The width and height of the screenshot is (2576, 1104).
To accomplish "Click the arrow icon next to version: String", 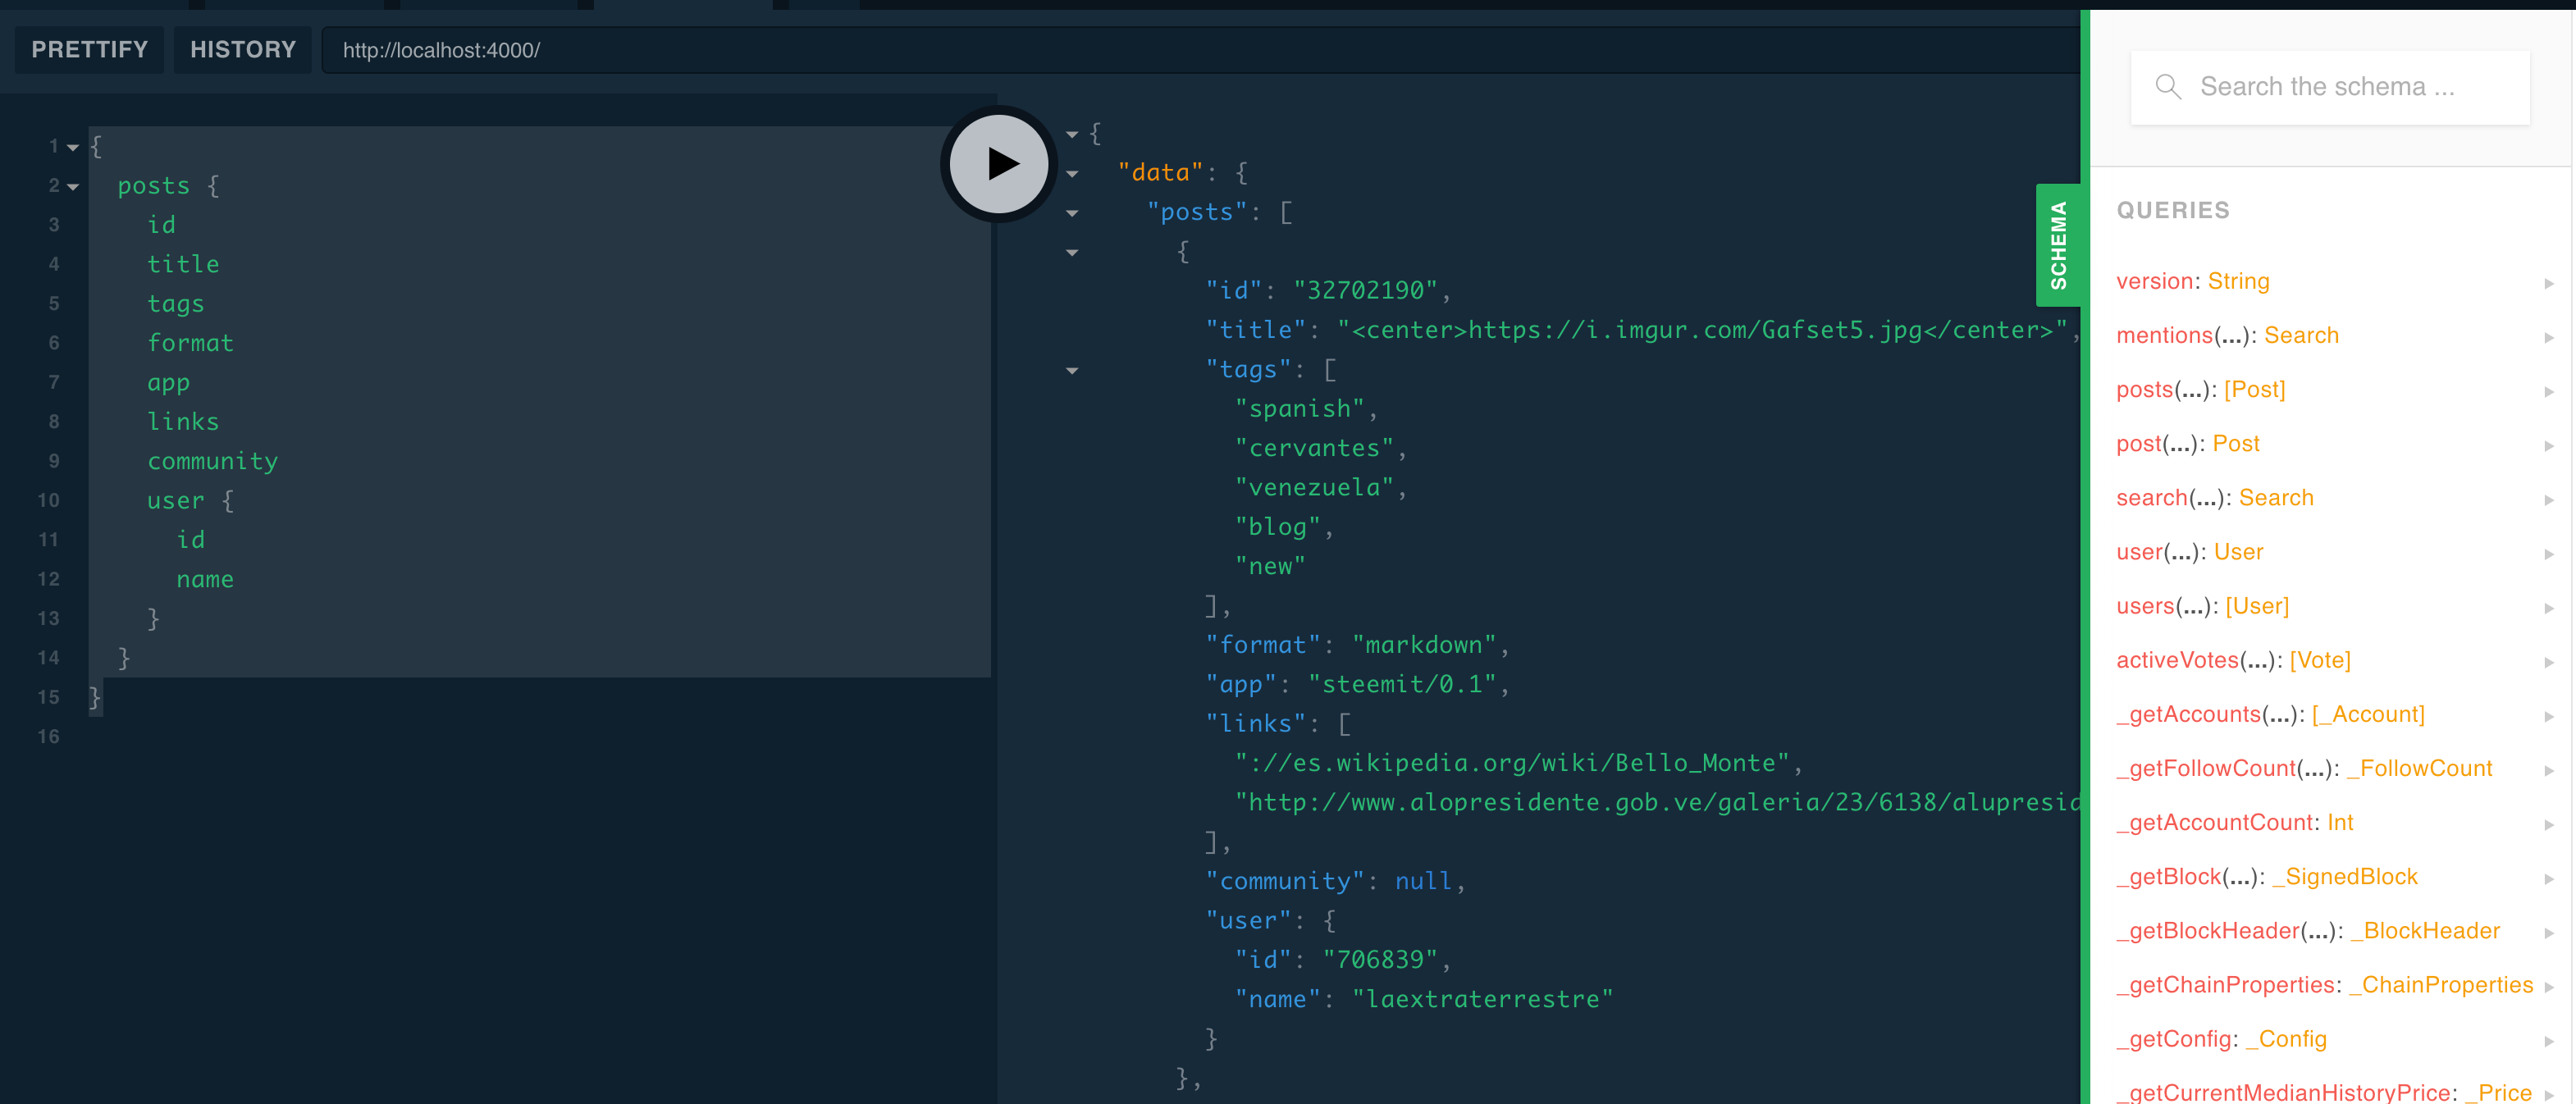I will [x=2548, y=284].
